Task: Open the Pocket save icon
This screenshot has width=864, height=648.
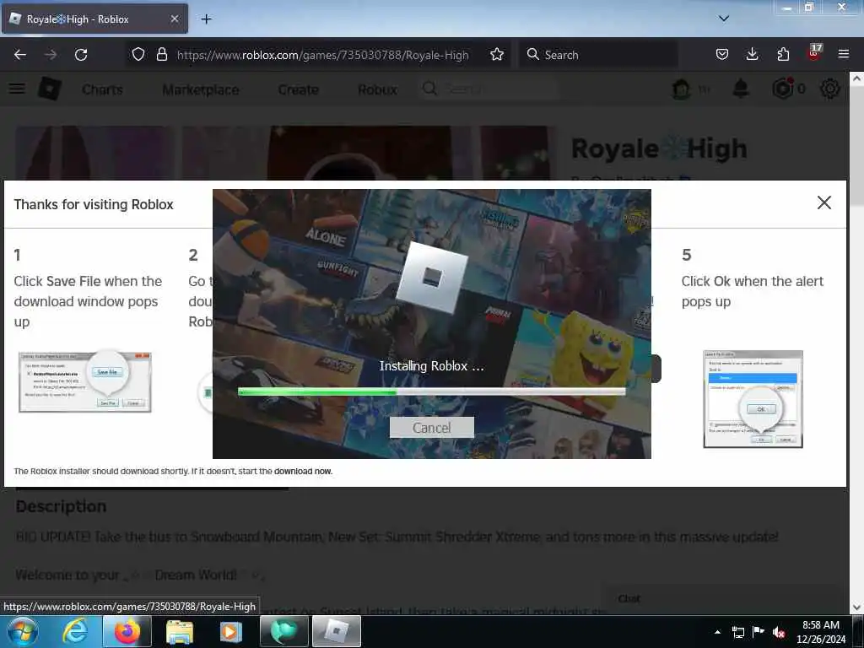Action: tap(722, 54)
